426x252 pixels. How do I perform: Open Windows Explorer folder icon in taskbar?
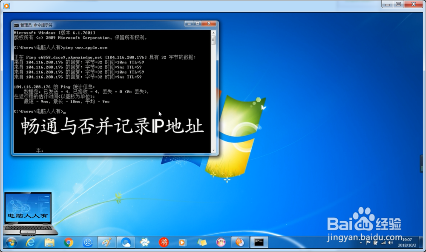(x=49, y=243)
